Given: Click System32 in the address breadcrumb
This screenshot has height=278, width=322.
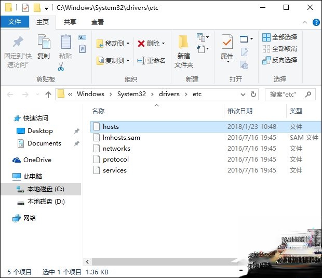Looking at the screenshot, I should [x=131, y=94].
